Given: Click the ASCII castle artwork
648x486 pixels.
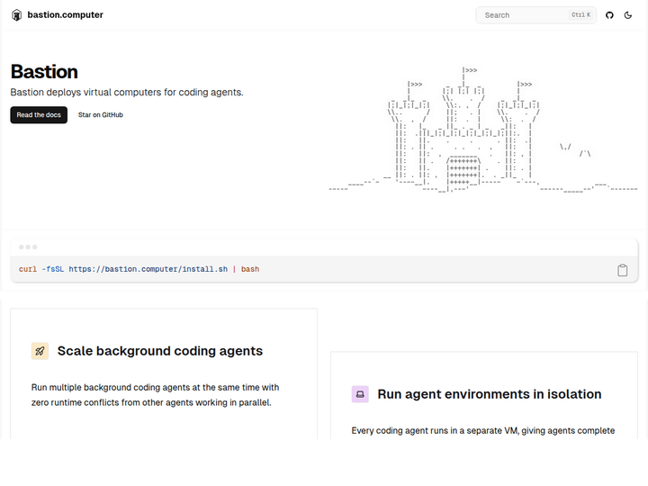Looking at the screenshot, I should click(x=483, y=130).
